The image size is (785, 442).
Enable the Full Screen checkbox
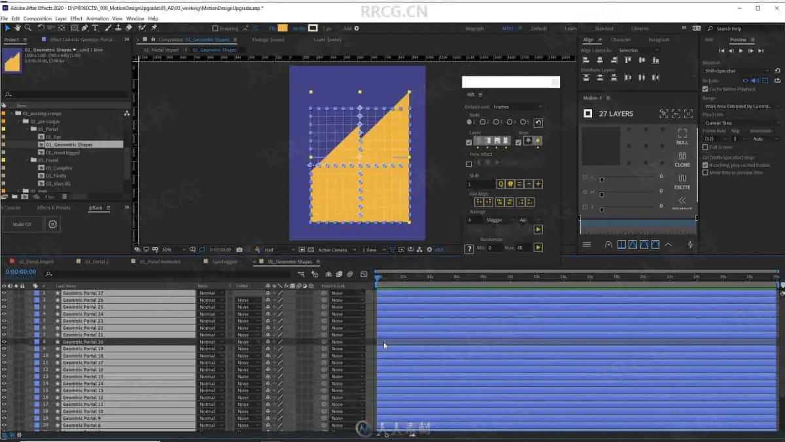point(705,147)
